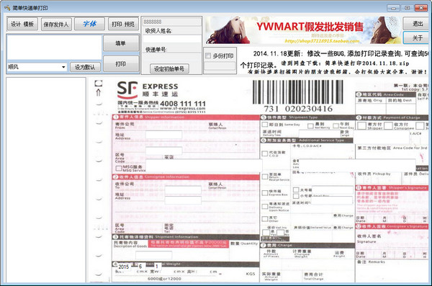The width and height of the screenshot is (432, 286).
Task: Open the 设计模板 template designer
Action: 22,24
